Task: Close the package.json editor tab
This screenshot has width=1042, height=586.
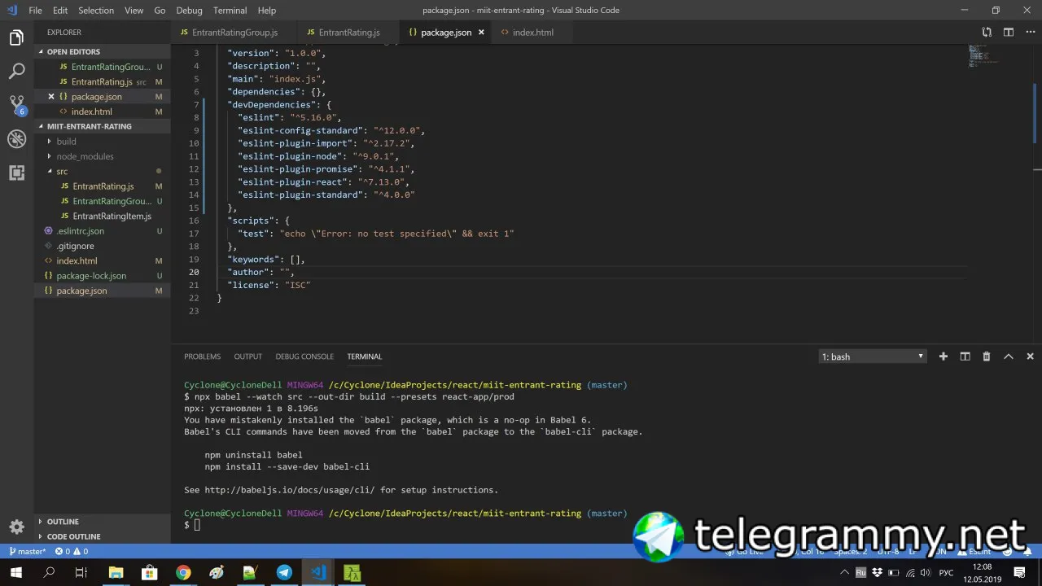Action: (481, 33)
